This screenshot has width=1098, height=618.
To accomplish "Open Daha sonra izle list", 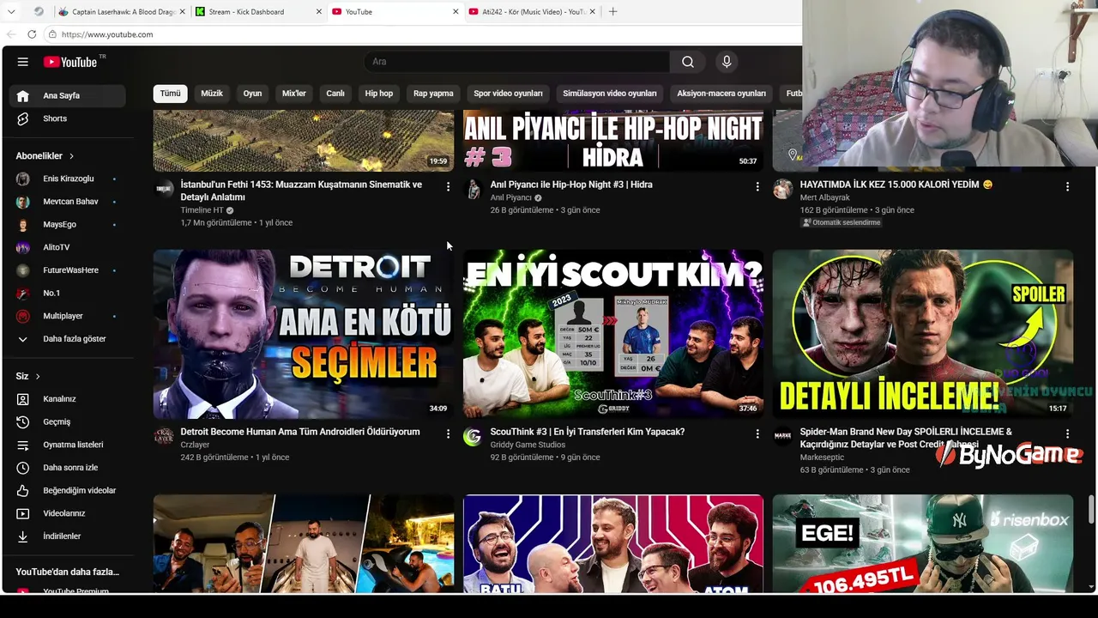I will (x=68, y=468).
